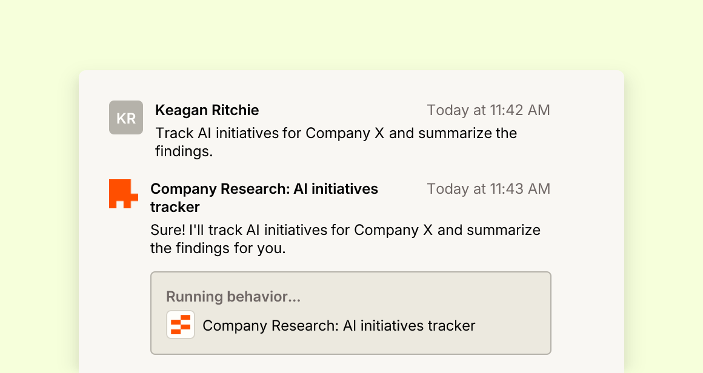Click the 11:42 AM message timestamp

pyautogui.click(x=488, y=110)
